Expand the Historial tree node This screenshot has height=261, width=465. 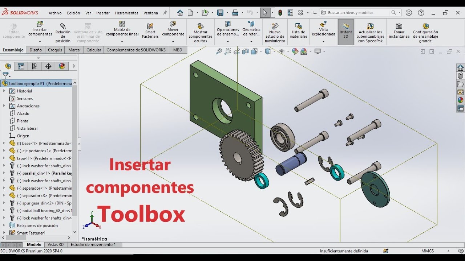(x=4, y=91)
